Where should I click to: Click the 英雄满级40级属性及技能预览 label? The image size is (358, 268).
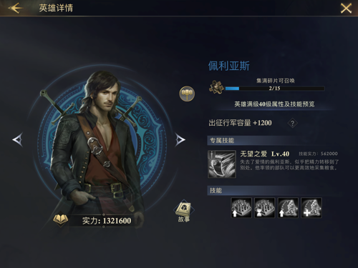(274, 104)
